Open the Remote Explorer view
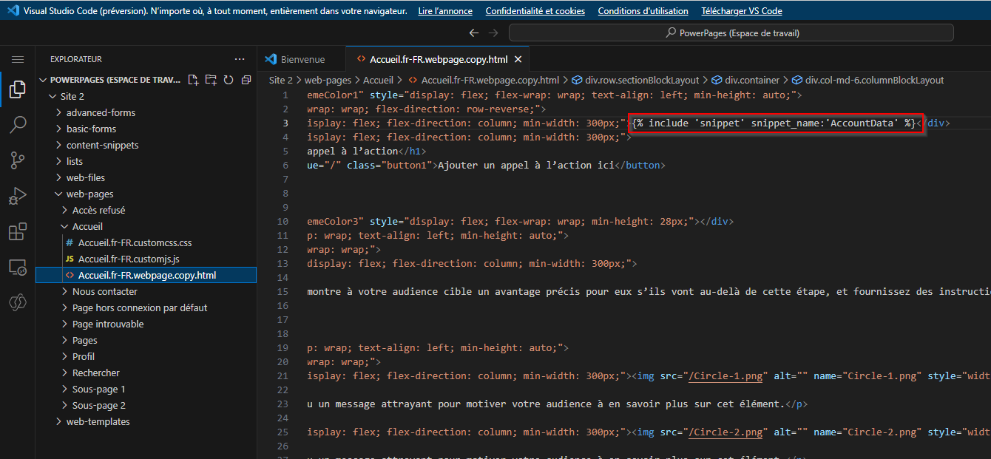This screenshot has width=991, height=459. (x=18, y=267)
